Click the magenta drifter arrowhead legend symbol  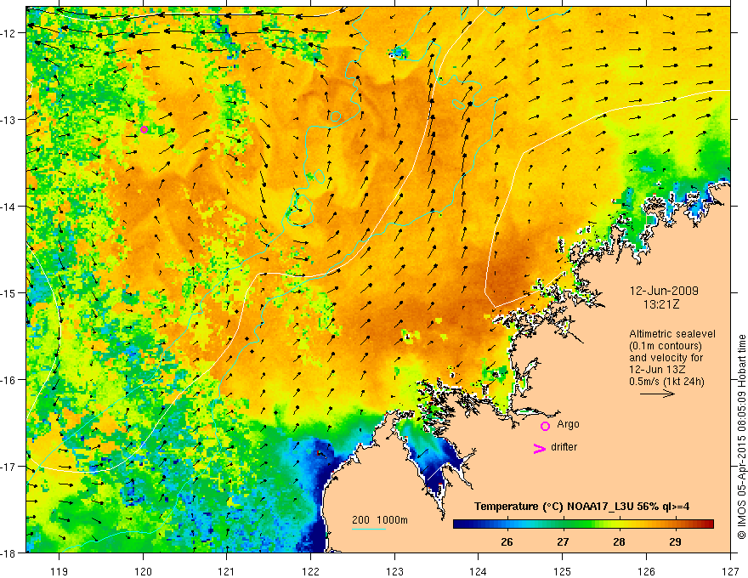point(540,448)
